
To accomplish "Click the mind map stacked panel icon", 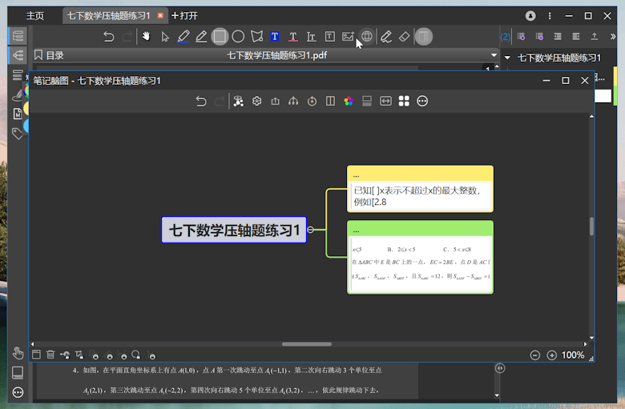I will [x=367, y=101].
